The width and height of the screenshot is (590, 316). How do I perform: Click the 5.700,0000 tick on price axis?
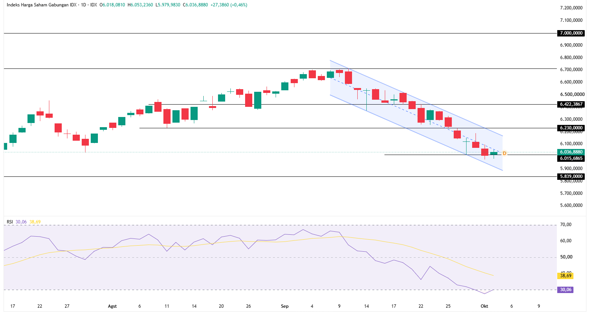[572, 193]
